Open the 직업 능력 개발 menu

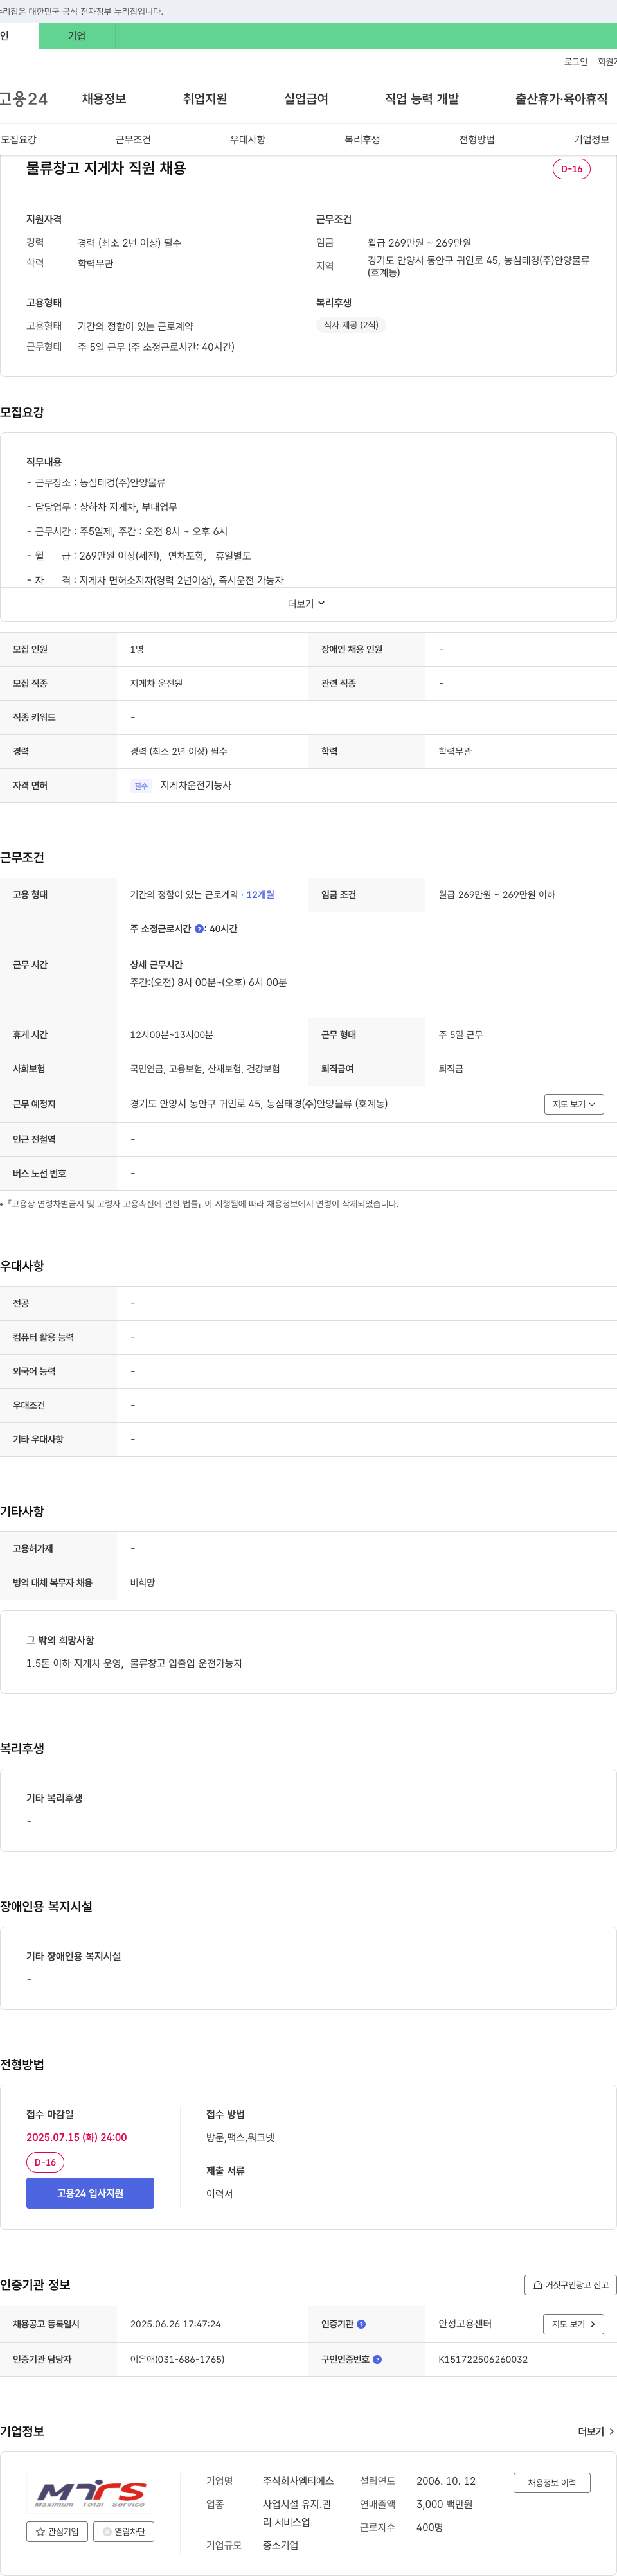[x=422, y=99]
